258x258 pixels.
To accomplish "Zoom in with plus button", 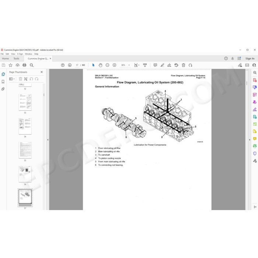I will 115,65.
